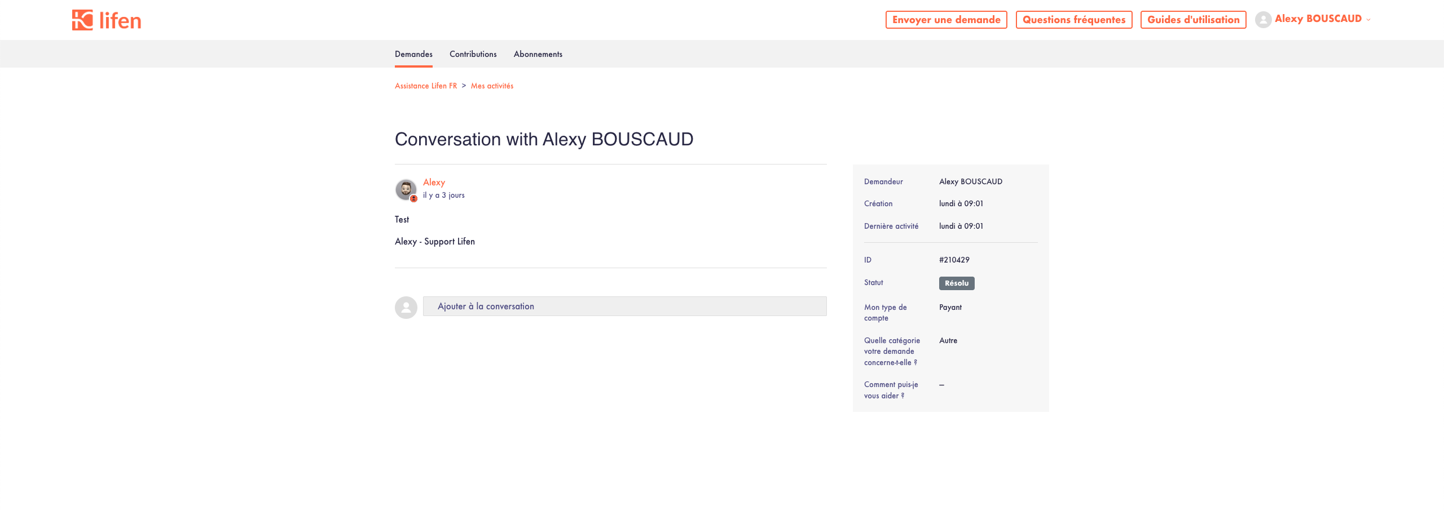Image resolution: width=1444 pixels, height=511 pixels.
Task: Switch to the Contributions tab
Action: tap(473, 54)
